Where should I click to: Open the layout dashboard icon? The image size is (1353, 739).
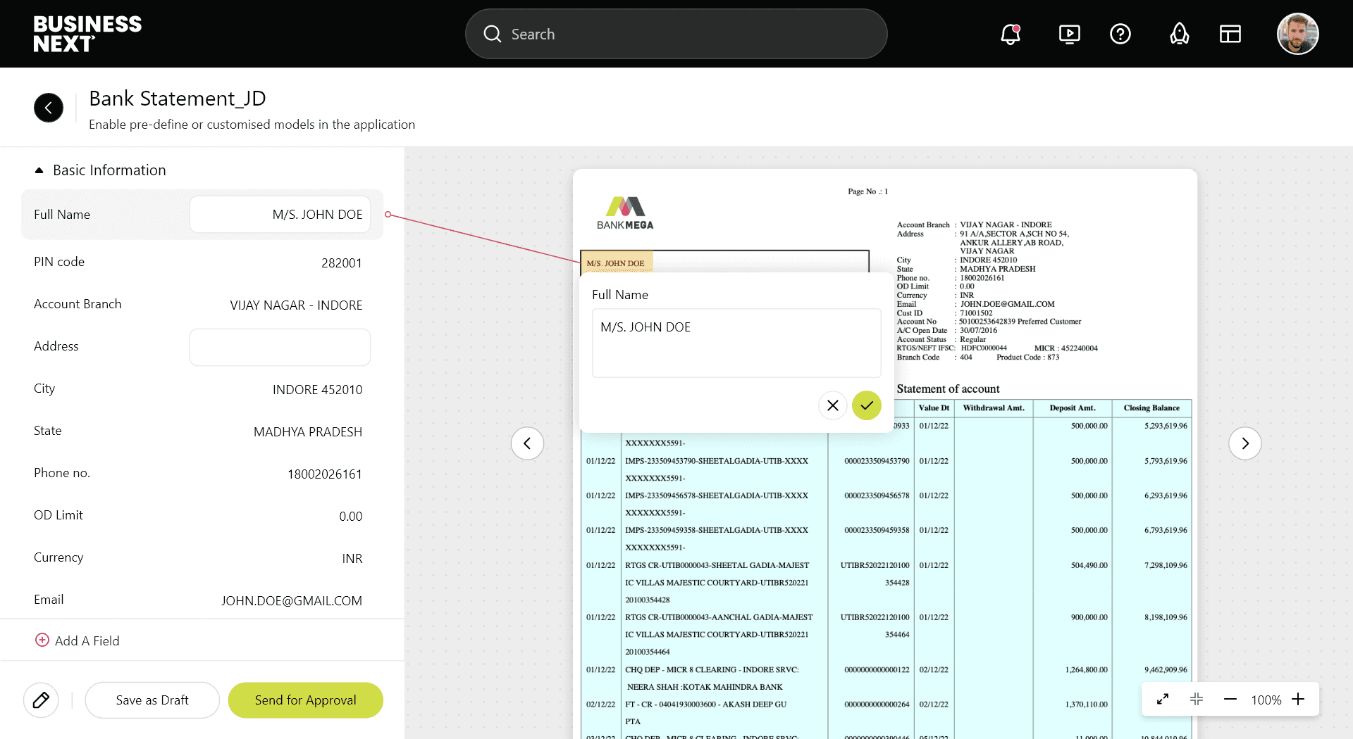1230,34
